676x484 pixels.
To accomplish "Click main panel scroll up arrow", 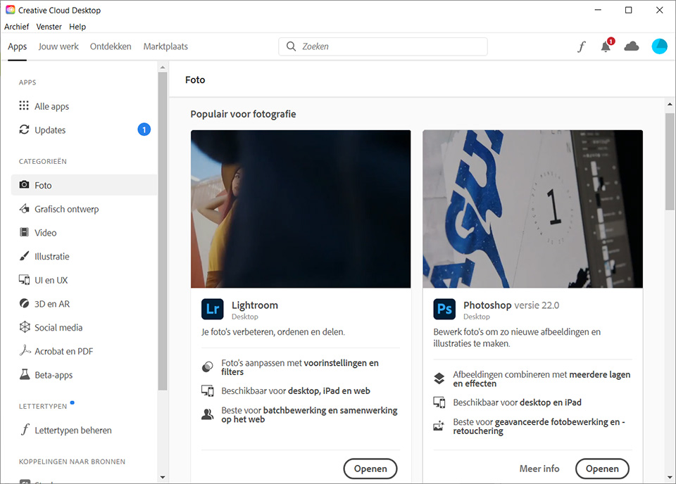I will click(x=670, y=104).
